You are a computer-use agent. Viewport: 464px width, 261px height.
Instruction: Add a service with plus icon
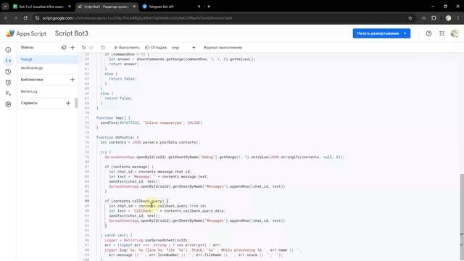click(68, 103)
